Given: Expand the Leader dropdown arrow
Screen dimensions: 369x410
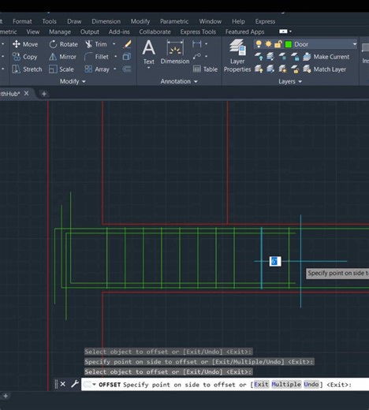Looking at the screenshot, I should tap(207, 56).
